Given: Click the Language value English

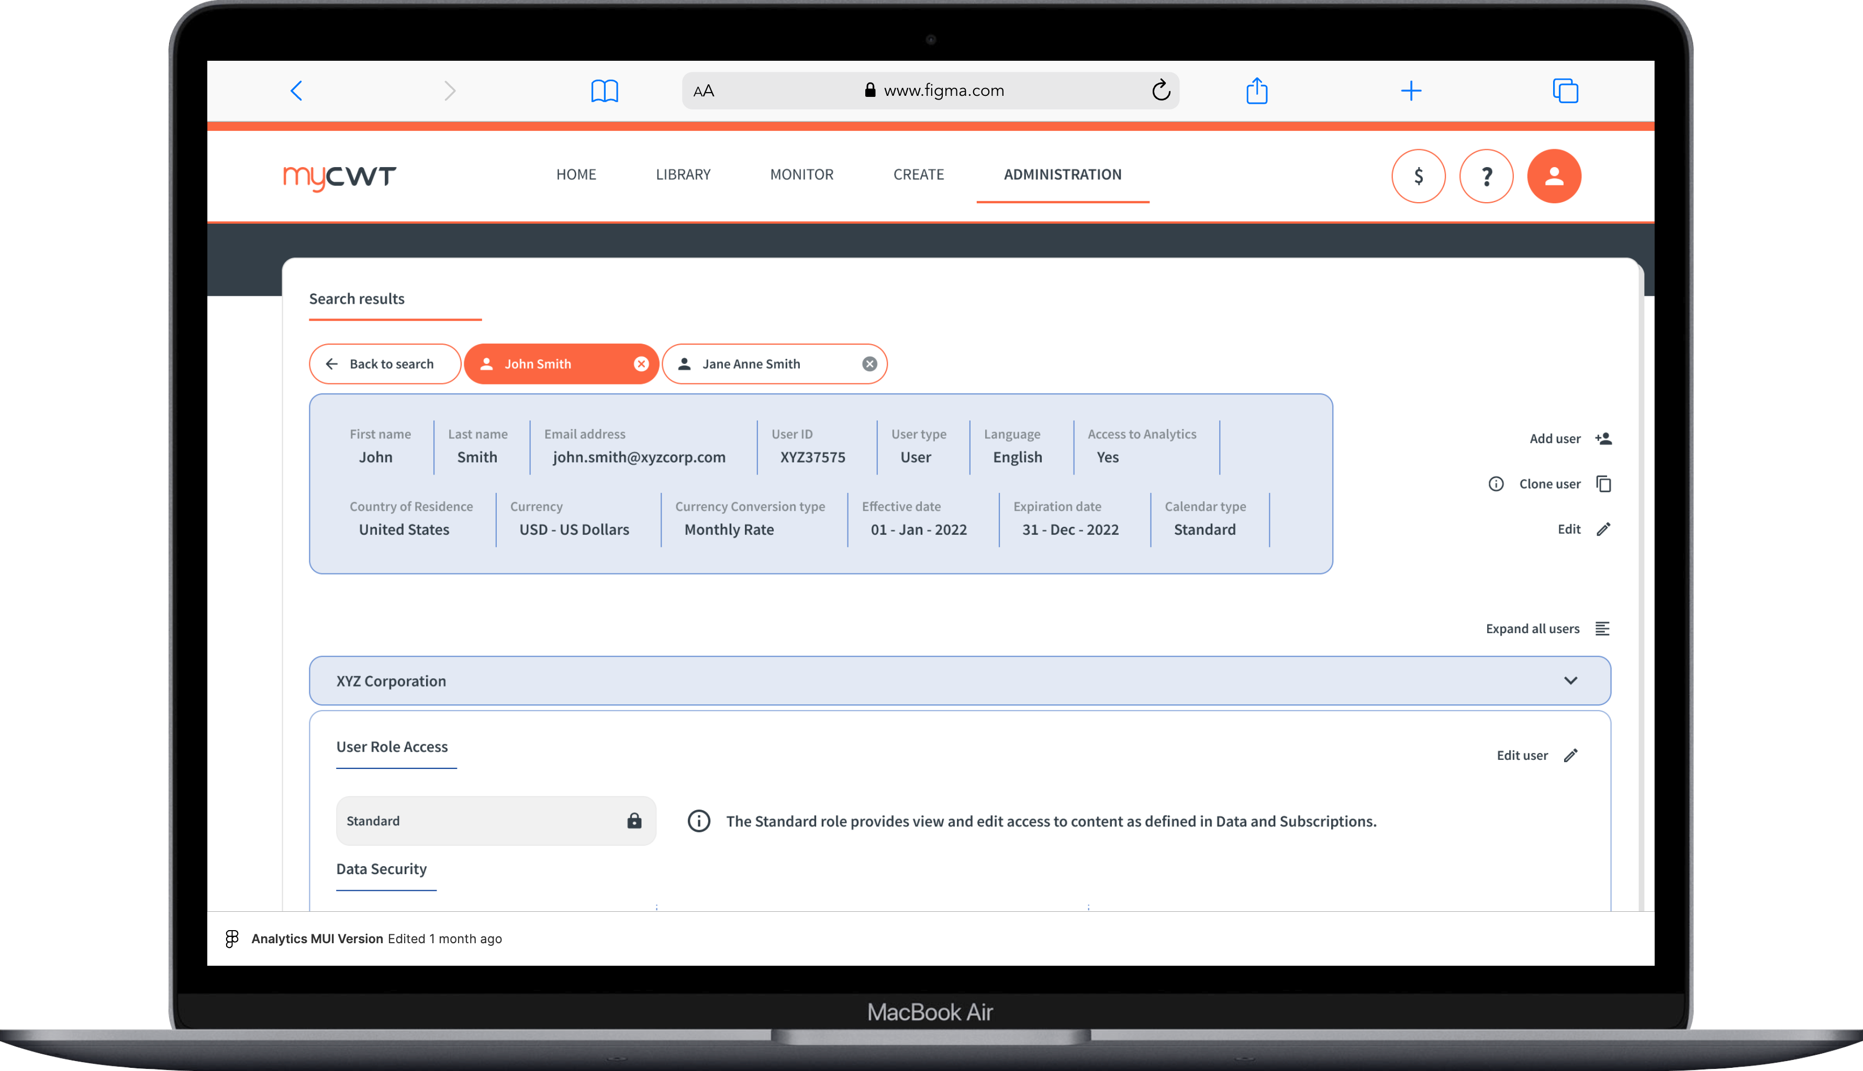Looking at the screenshot, I should tap(1017, 457).
